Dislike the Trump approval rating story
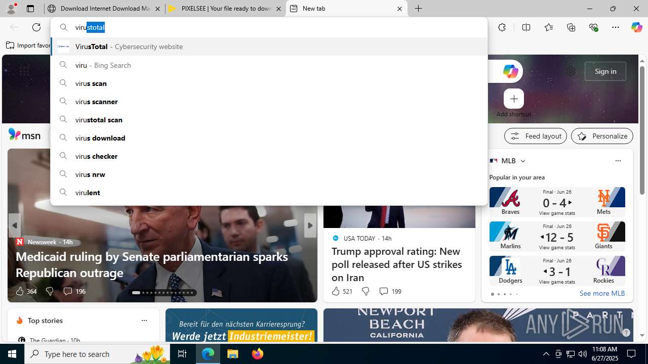Viewport: 648px width, 364px height. point(366,291)
